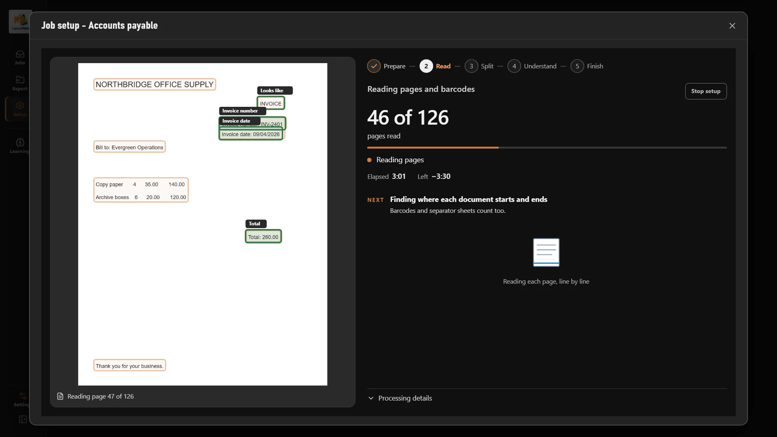This screenshot has height=437, width=777.
Task: Click the NORTHBRIDGE OFFICE SUPPLY text region
Action: 155,84
